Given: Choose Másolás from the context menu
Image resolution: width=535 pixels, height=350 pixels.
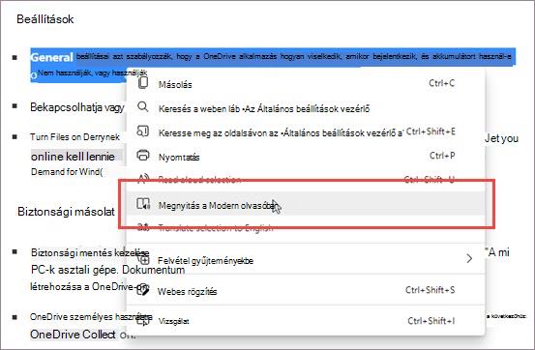Looking at the screenshot, I should pos(306,83).
